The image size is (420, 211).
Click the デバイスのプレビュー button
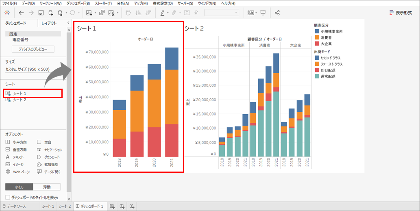click(33, 49)
